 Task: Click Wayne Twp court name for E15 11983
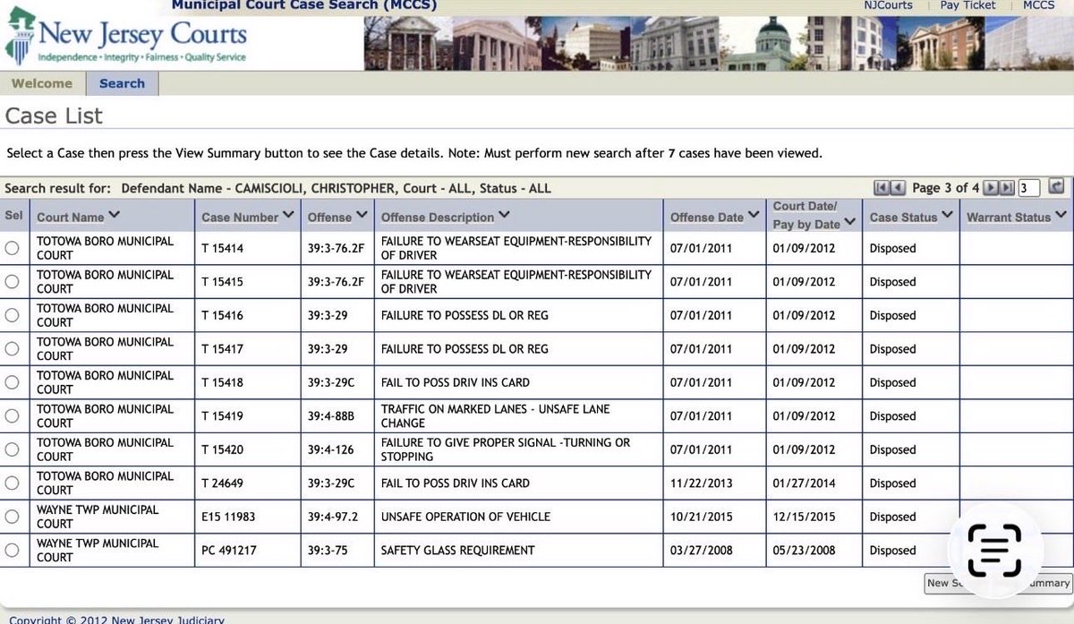98,517
